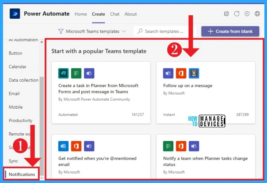This screenshot has width=267, height=183.
Task: Select AI Automation category
Action: [x=23, y=40]
